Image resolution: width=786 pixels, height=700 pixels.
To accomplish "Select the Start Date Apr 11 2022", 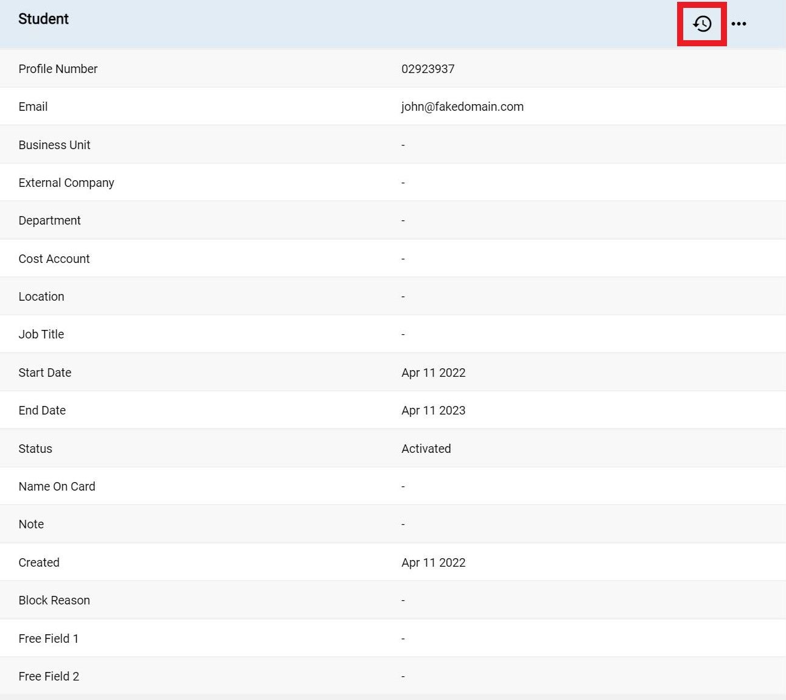I will [433, 373].
